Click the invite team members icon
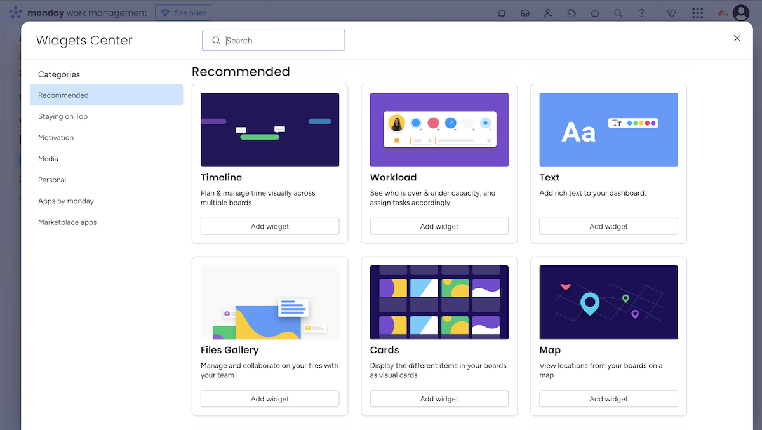Screen dimensions: 762x430 (x=548, y=12)
